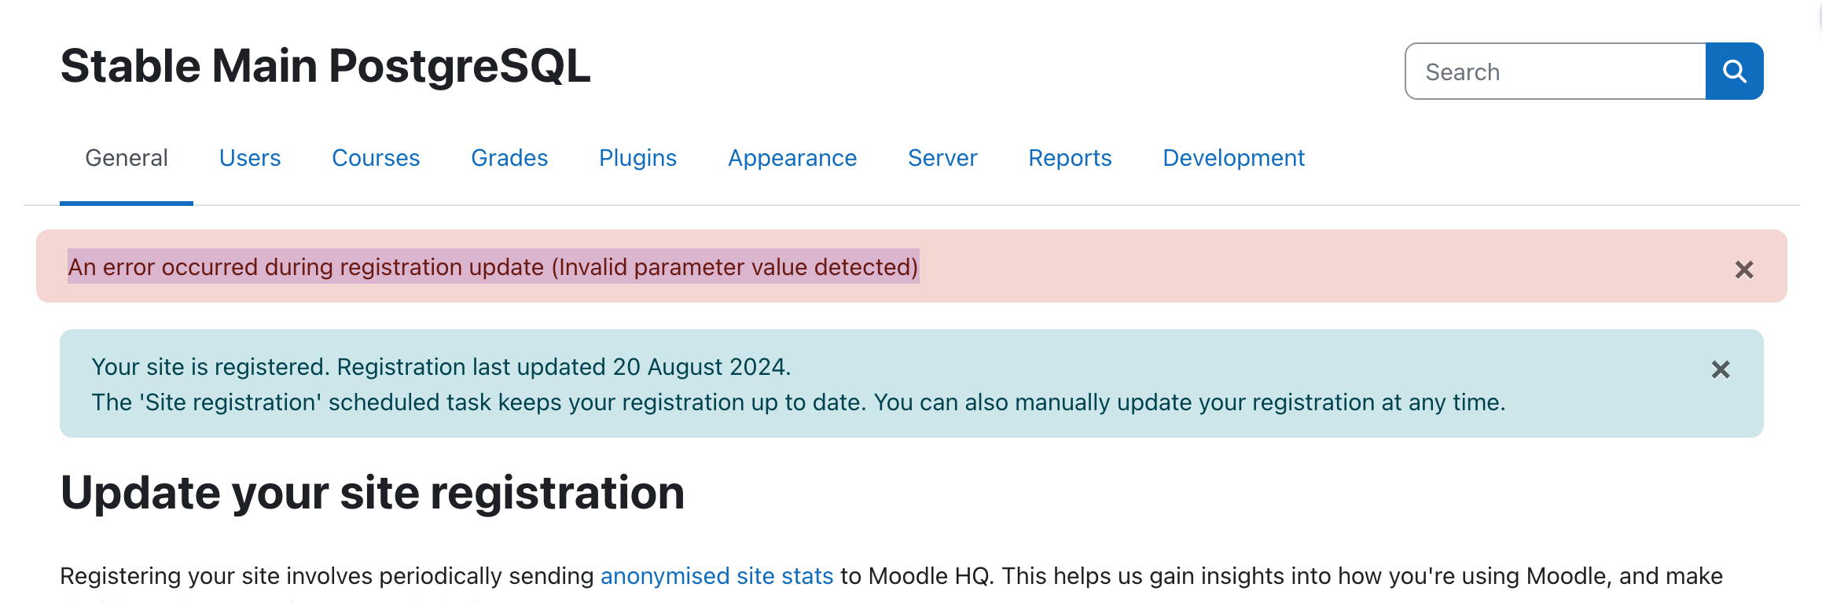Image resolution: width=1822 pixels, height=602 pixels.
Task: Close the 'Your site is registered' notice
Action: pyautogui.click(x=1721, y=369)
